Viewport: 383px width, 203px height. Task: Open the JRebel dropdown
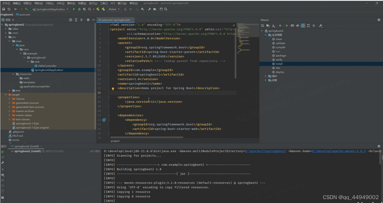(x=114, y=9)
